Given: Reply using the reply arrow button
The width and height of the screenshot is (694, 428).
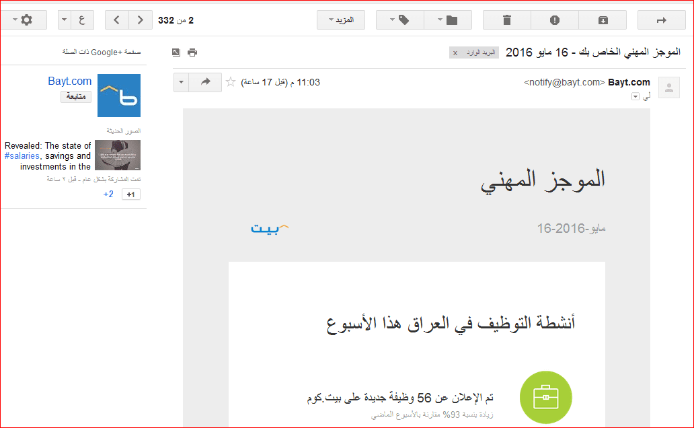Looking at the screenshot, I should point(205,82).
